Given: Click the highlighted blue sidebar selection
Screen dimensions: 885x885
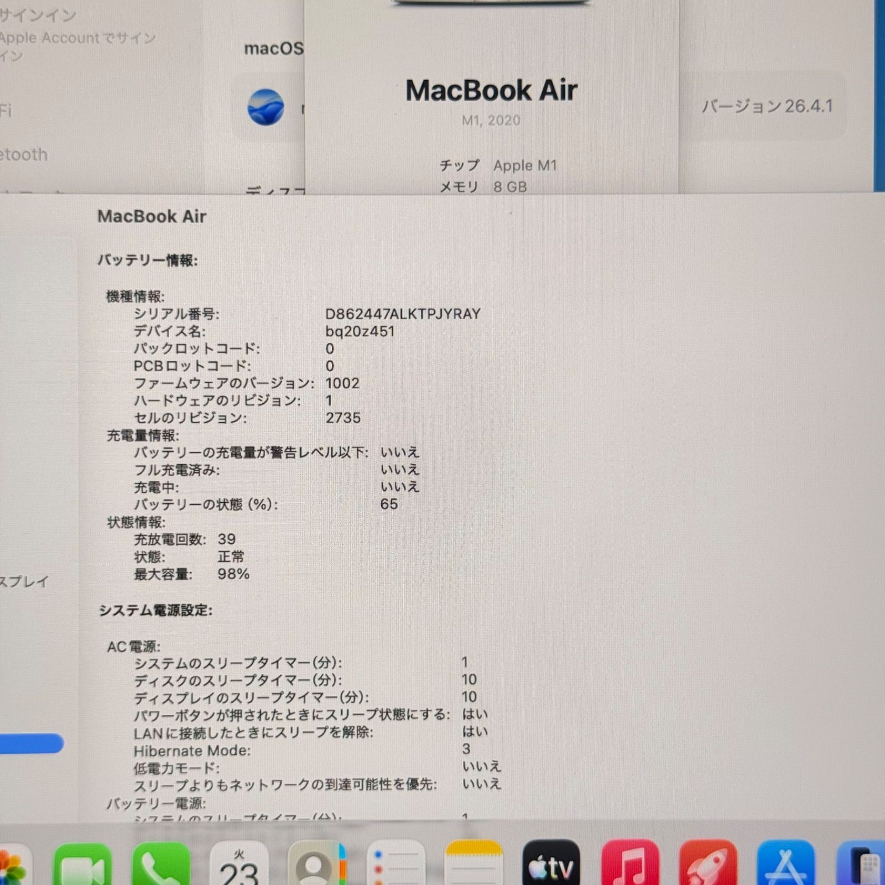Looking at the screenshot, I should click(32, 743).
